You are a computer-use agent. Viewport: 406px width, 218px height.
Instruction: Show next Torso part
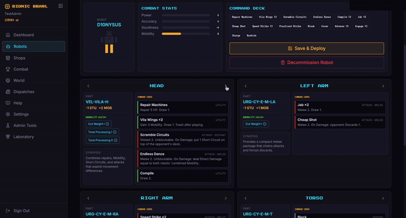click(383, 198)
